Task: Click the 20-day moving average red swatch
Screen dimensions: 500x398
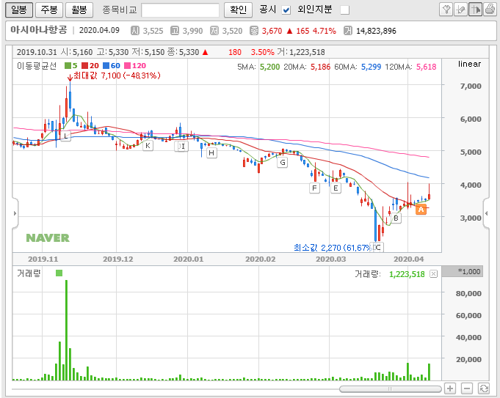Action: [x=85, y=65]
